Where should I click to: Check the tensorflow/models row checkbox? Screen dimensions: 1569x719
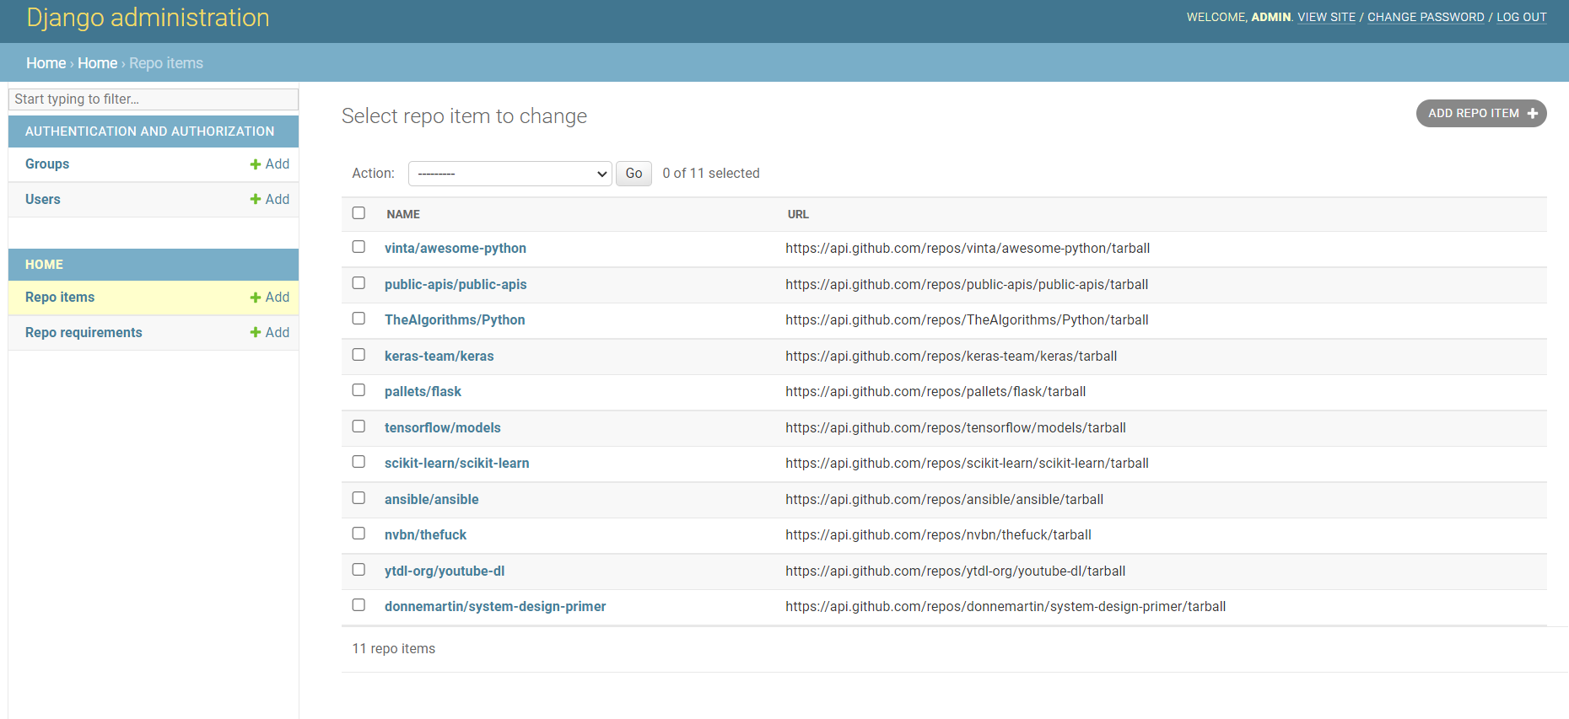[359, 427]
